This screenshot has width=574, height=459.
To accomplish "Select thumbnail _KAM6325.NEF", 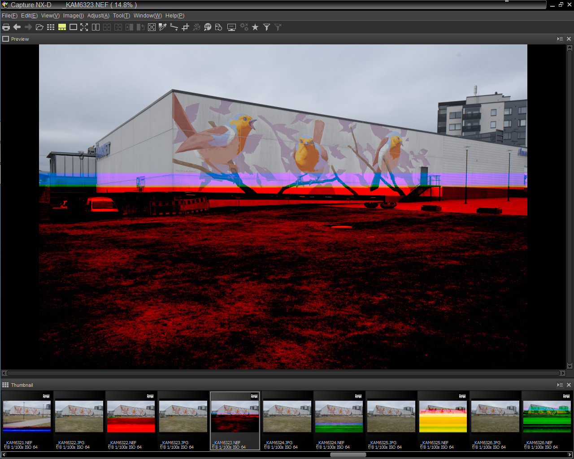I will coord(443,420).
